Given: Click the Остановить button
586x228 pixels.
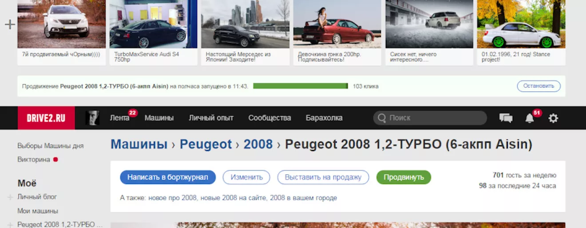Looking at the screenshot, I should [538, 86].
